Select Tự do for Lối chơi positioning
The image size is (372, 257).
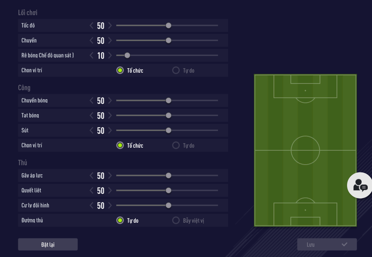[176, 70]
